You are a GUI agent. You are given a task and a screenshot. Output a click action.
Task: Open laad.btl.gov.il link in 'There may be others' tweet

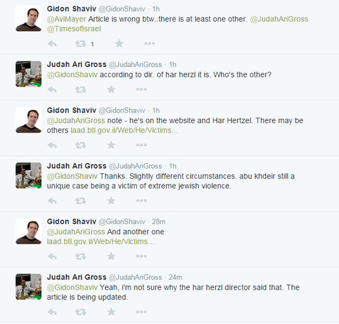coord(125,131)
